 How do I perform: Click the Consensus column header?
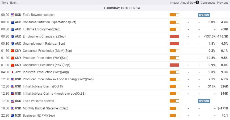pyautogui.click(x=208, y=3)
